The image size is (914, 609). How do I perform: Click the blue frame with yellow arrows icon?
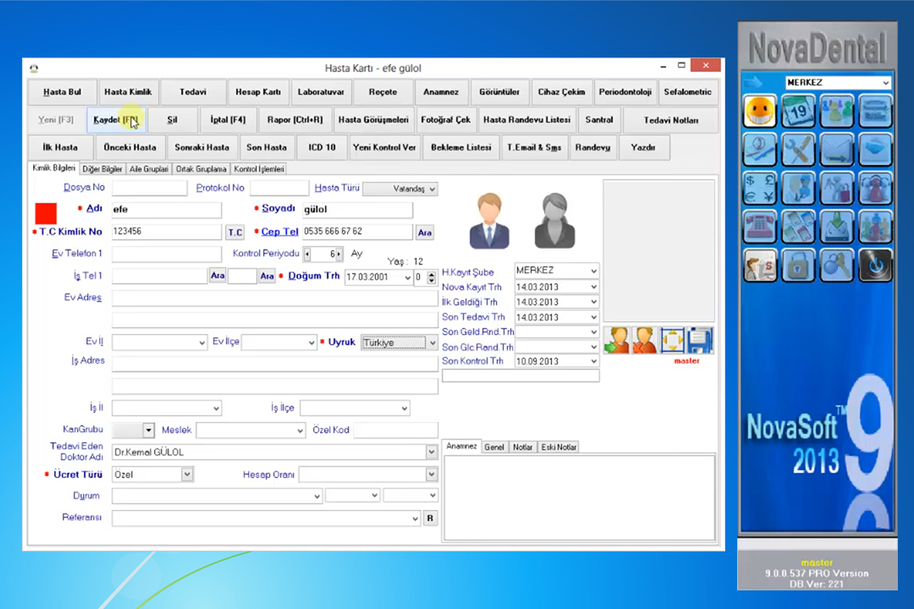pyautogui.click(x=672, y=340)
